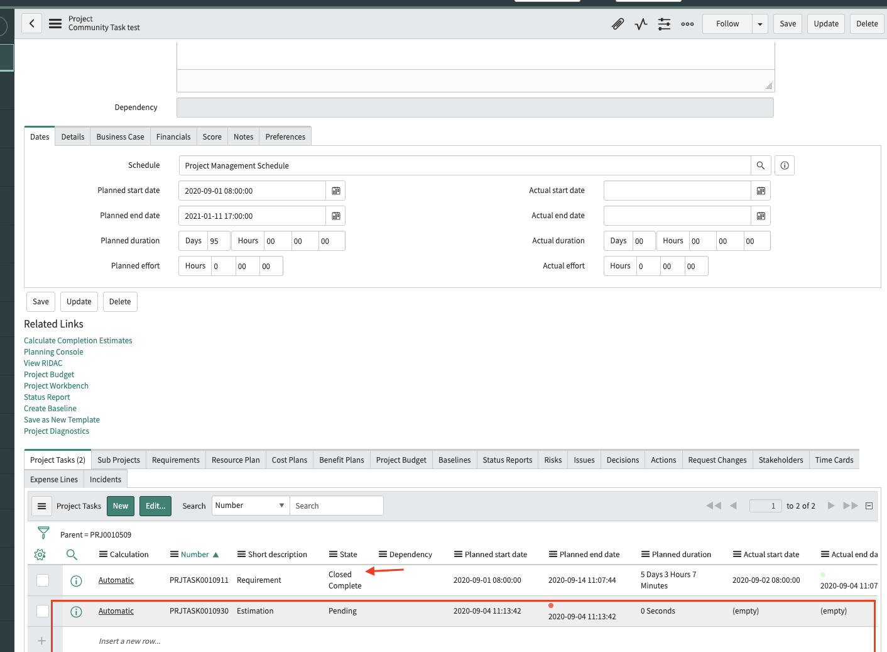Viewport: 887px width, 652px height.
Task: Select the PRJTASK0010911 row checkbox
Action: pyautogui.click(x=43, y=580)
